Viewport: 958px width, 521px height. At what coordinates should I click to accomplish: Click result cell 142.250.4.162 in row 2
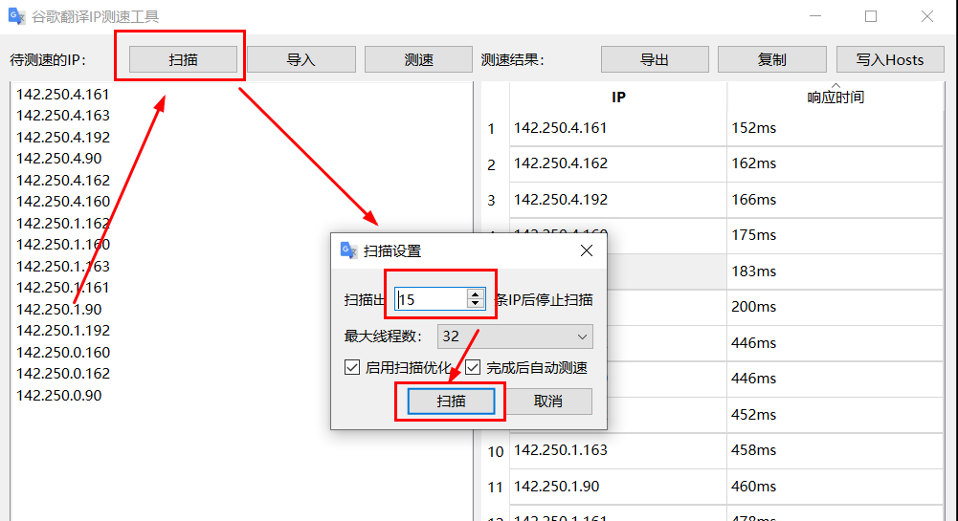pyautogui.click(x=618, y=163)
